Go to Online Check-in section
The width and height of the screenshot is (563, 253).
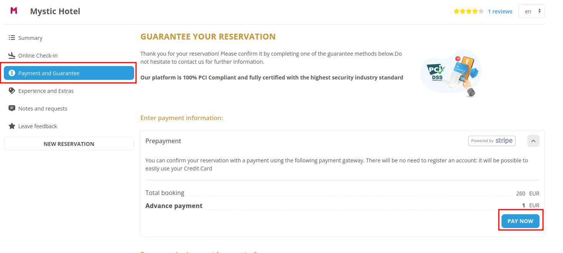(38, 55)
